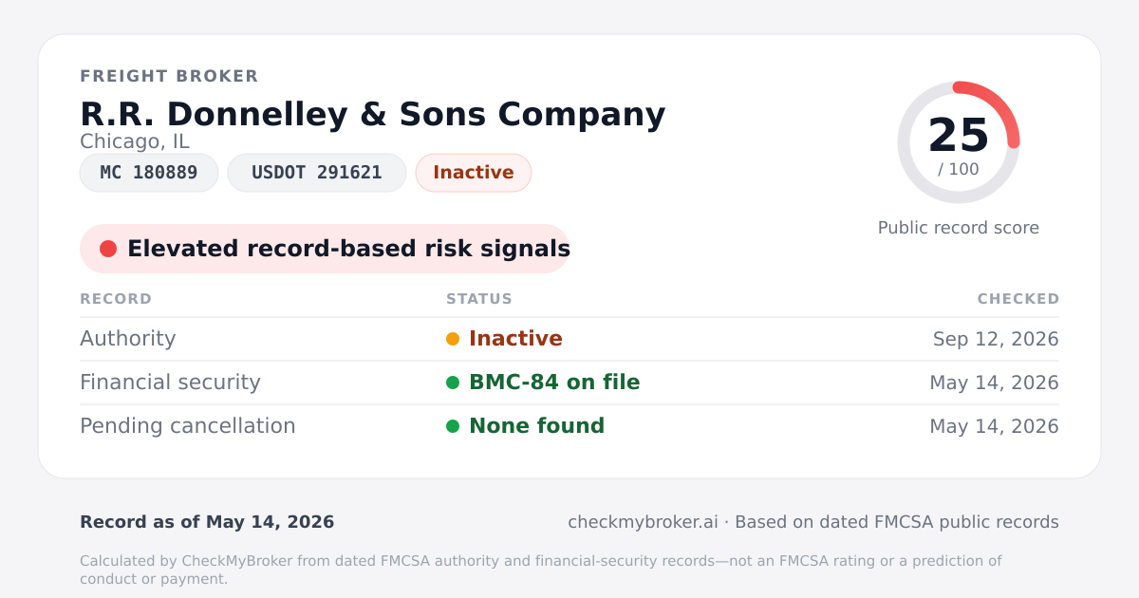Screen dimensions: 1139x598
Task: Click the checkmybroker.ai footer link
Action: coord(643,522)
